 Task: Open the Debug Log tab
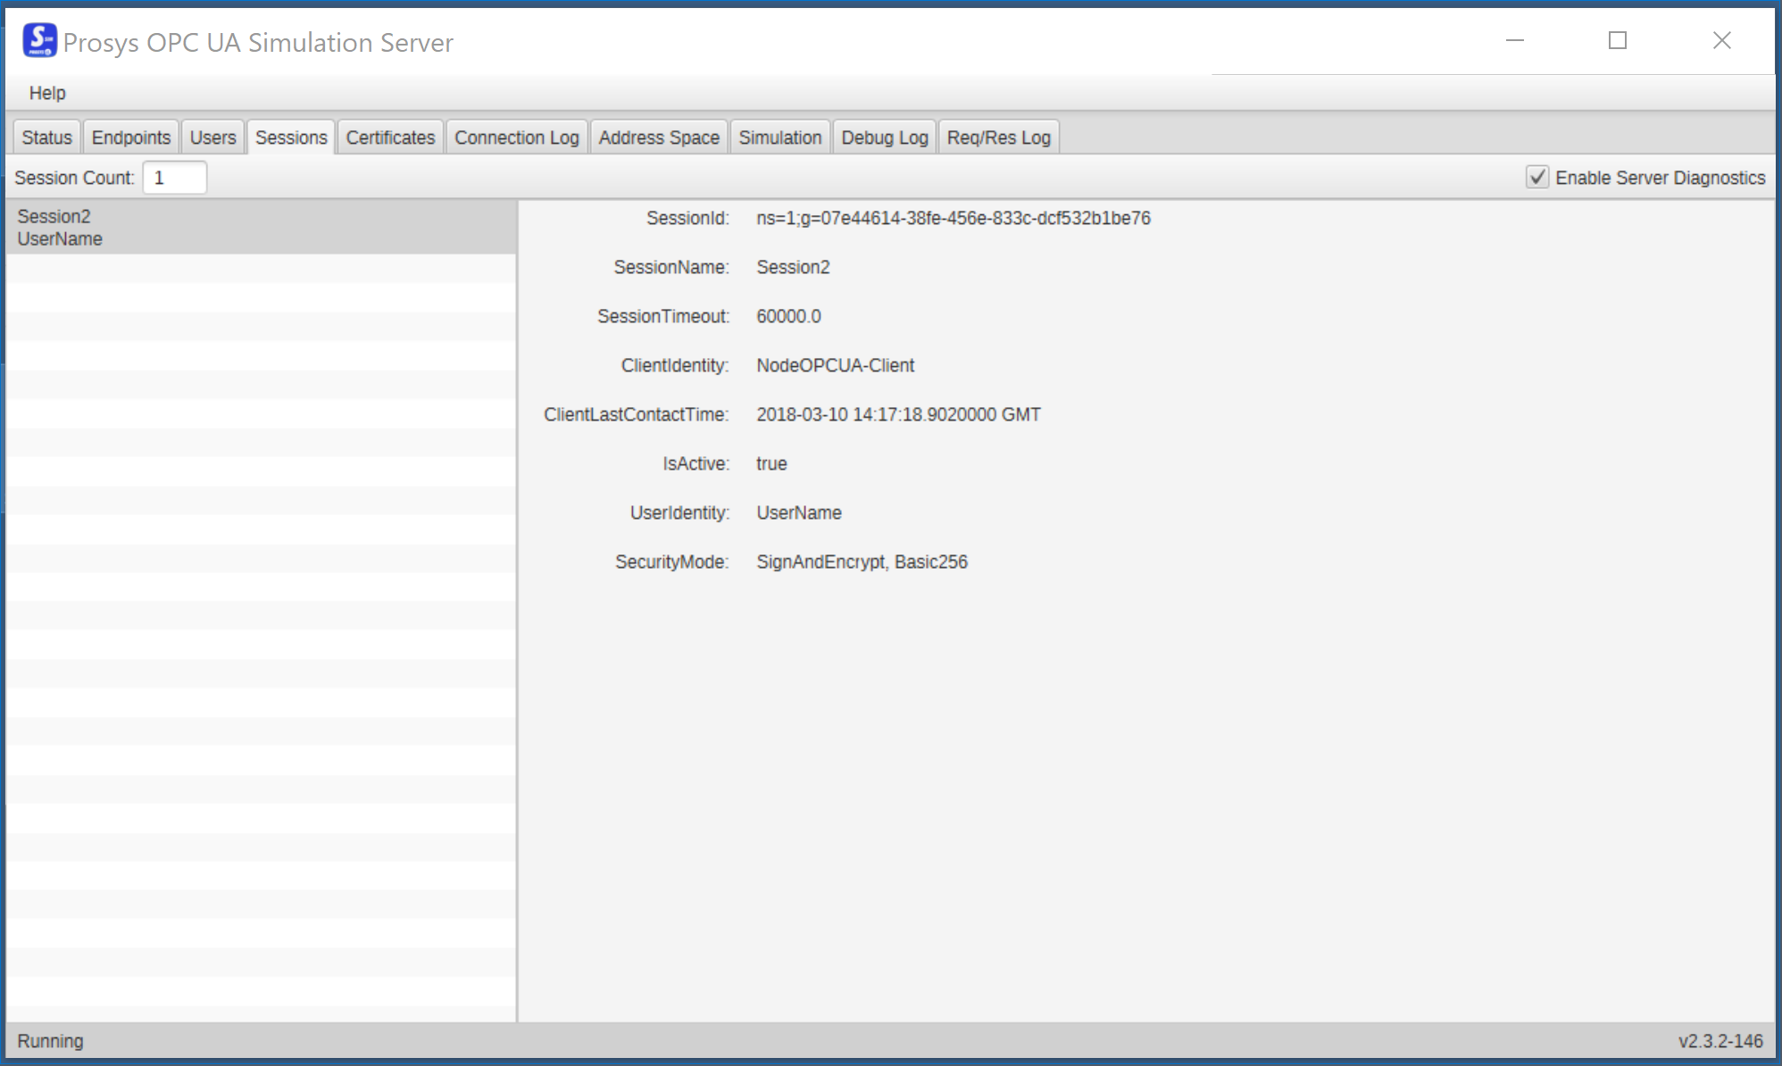pos(883,137)
